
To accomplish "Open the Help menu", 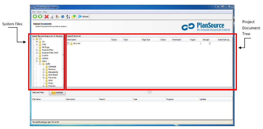I will (45, 12).
